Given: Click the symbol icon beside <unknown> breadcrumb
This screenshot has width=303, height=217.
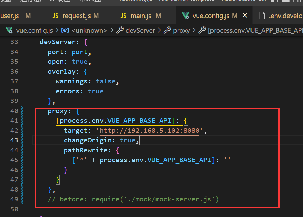Looking at the screenshot, I should [x=65, y=31].
